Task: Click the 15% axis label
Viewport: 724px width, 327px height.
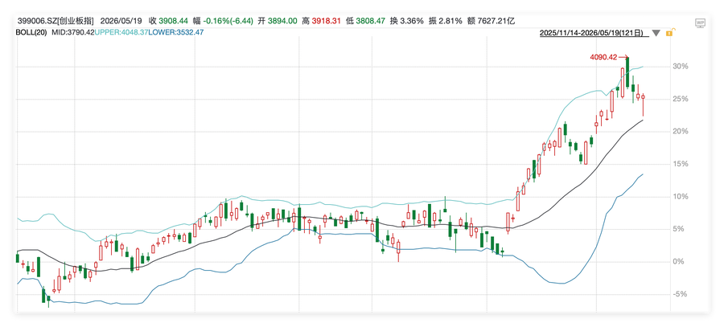Action: 681,164
